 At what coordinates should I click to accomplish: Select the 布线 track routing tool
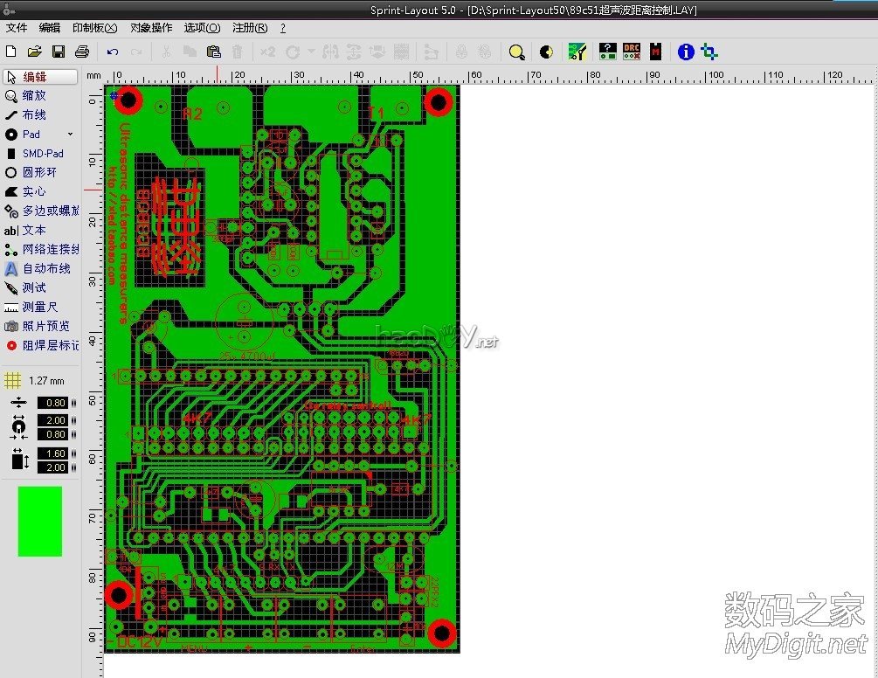click(35, 115)
